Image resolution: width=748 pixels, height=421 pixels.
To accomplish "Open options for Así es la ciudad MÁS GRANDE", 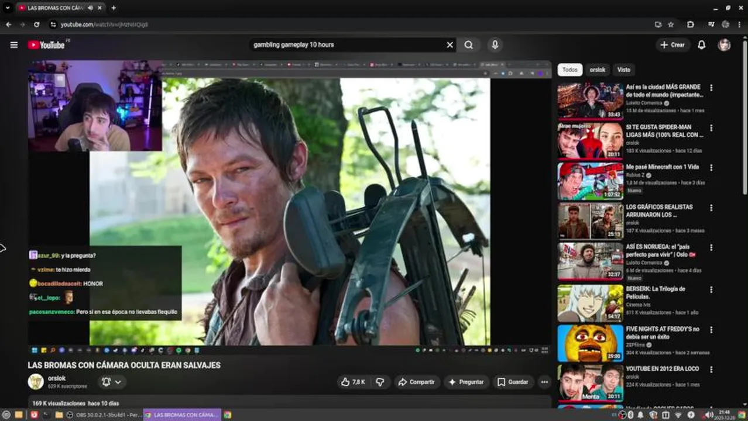I will [711, 88].
